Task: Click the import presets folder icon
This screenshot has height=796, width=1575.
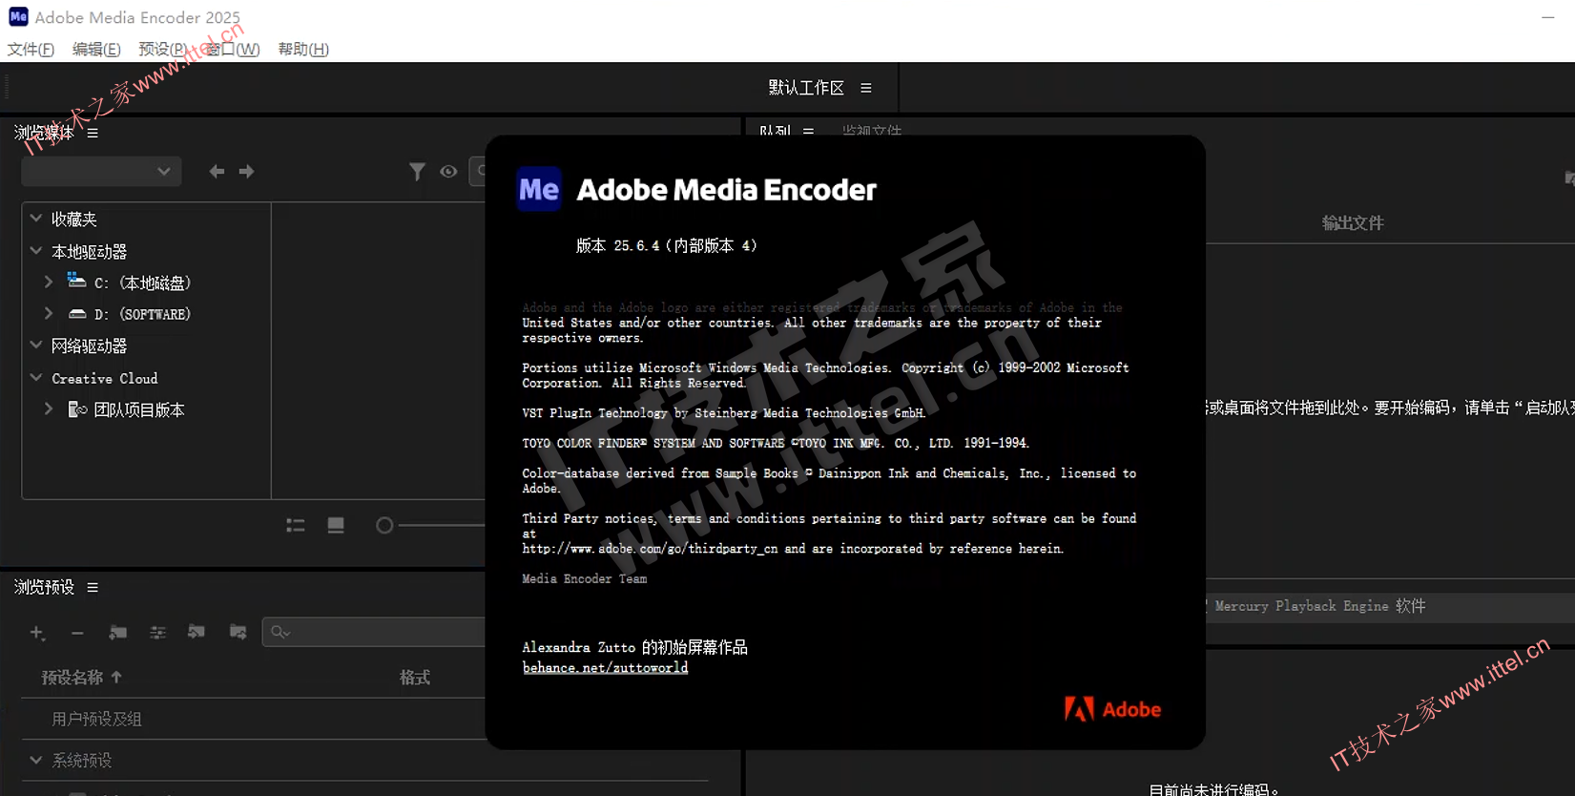Action: [197, 633]
